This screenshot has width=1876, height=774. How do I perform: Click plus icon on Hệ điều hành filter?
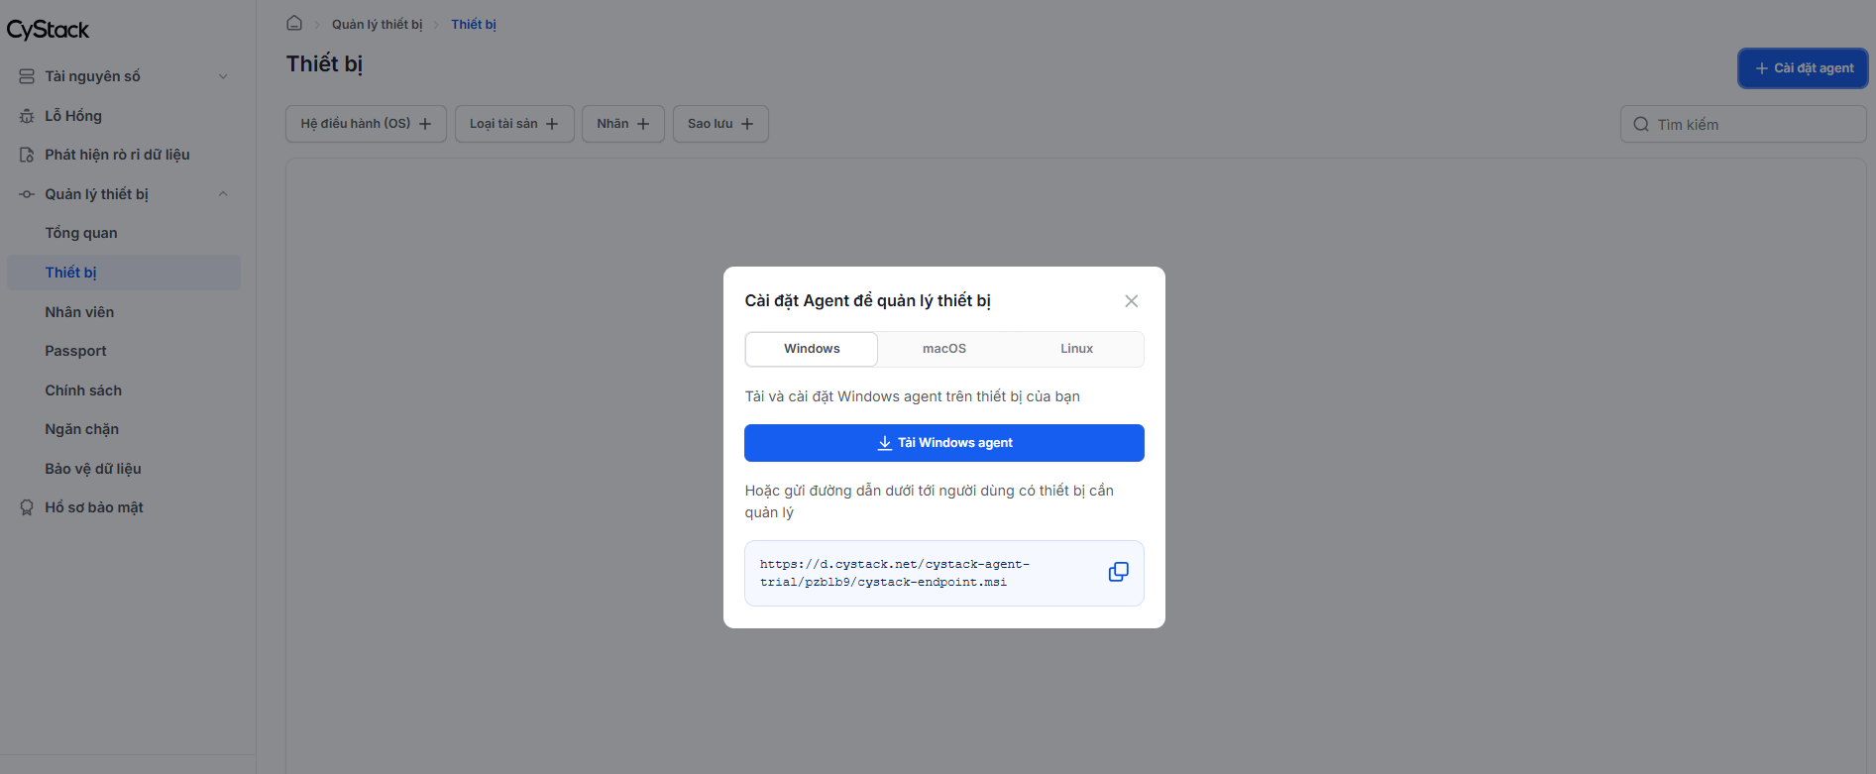[425, 124]
